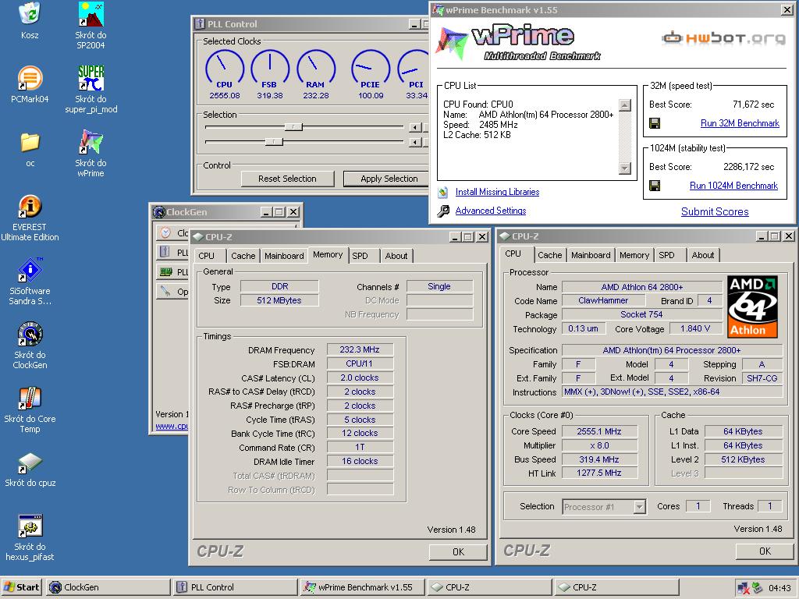The height and width of the screenshot is (599, 799).
Task: Open the Start menu
Action: pos(21,587)
